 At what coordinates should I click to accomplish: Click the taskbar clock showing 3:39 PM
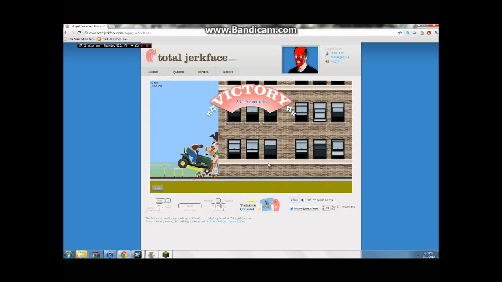(428, 255)
